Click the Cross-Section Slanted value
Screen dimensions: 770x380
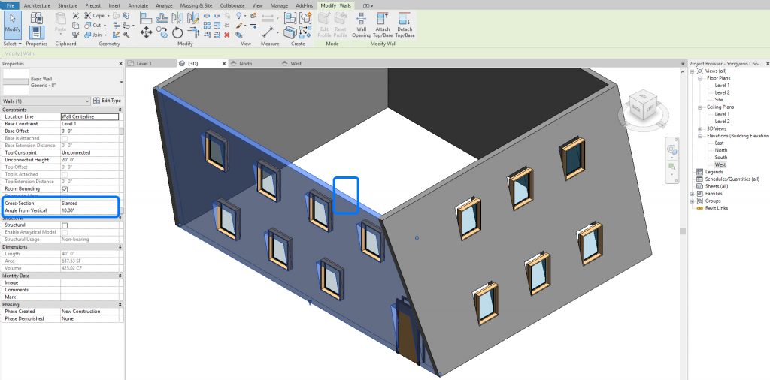90,203
